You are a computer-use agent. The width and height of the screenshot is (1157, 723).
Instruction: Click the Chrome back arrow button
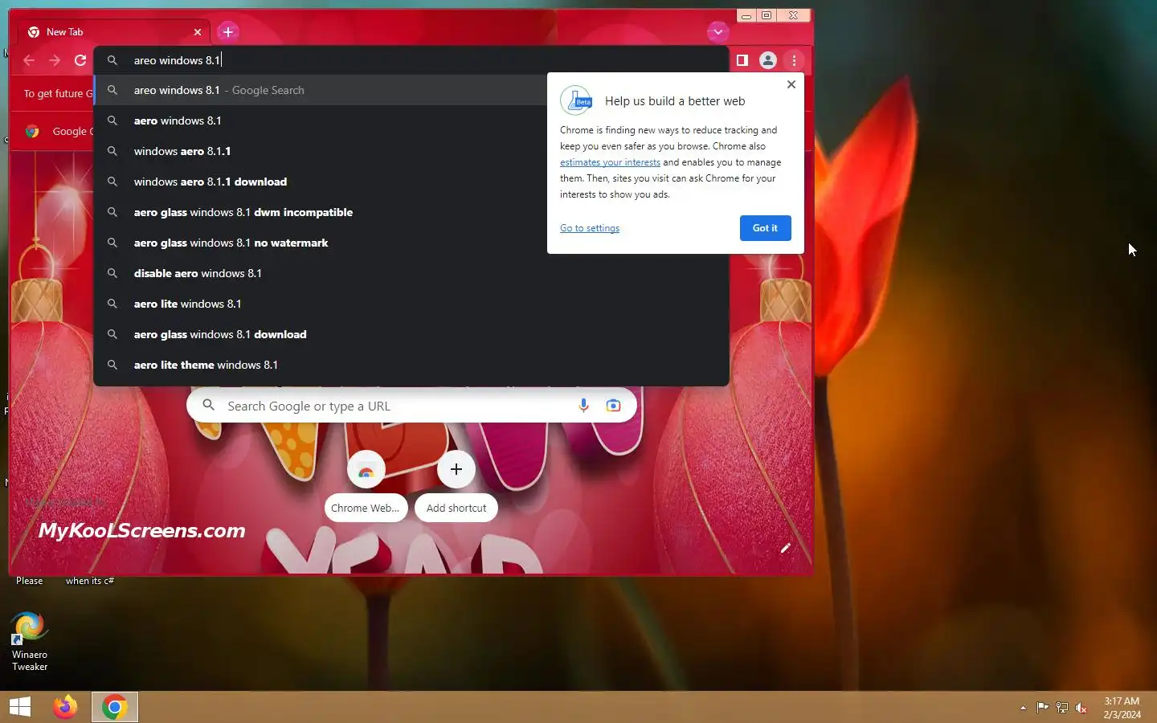point(29,60)
